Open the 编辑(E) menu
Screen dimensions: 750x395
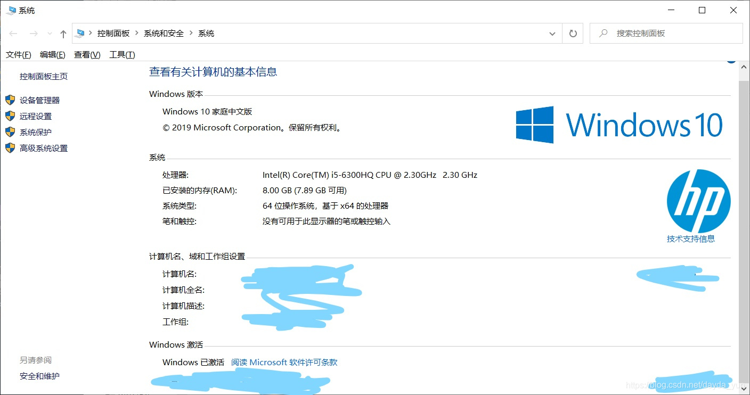click(x=53, y=54)
